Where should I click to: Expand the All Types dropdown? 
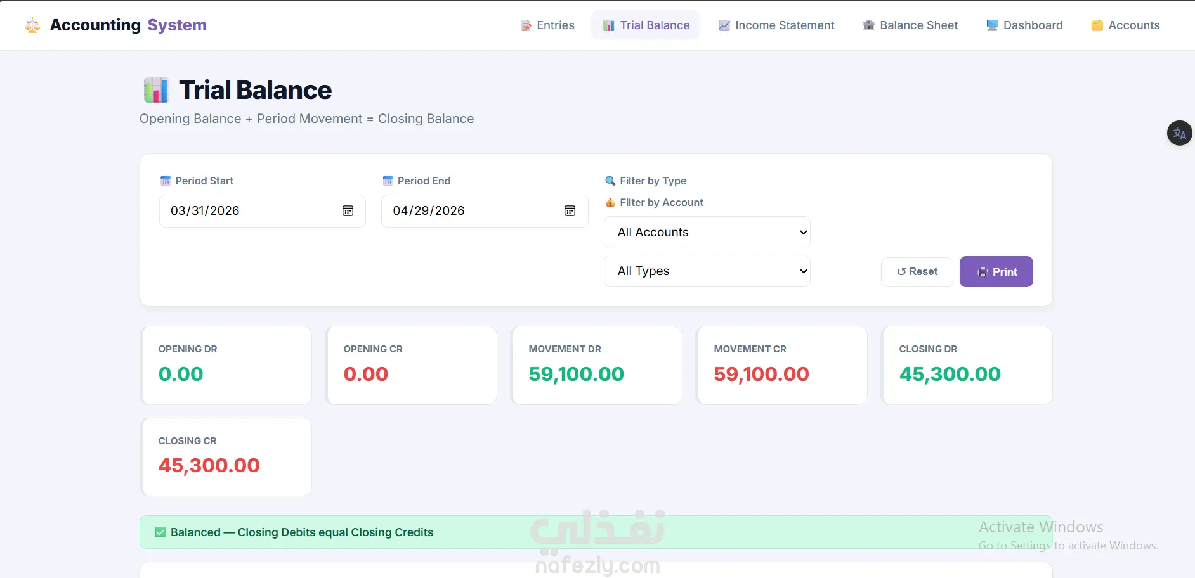pos(707,271)
